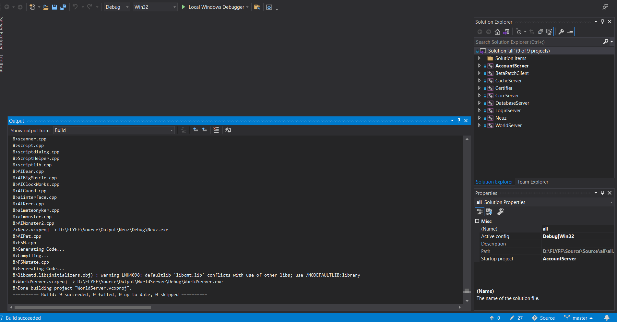
Task: Switch to the Team Explorer tab
Action: (x=533, y=182)
